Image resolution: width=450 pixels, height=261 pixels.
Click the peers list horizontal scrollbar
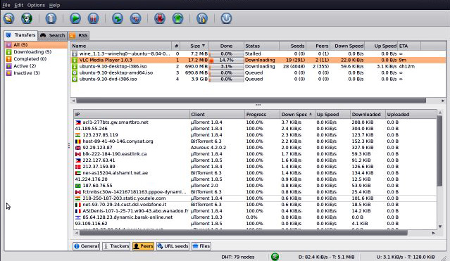click(244, 233)
